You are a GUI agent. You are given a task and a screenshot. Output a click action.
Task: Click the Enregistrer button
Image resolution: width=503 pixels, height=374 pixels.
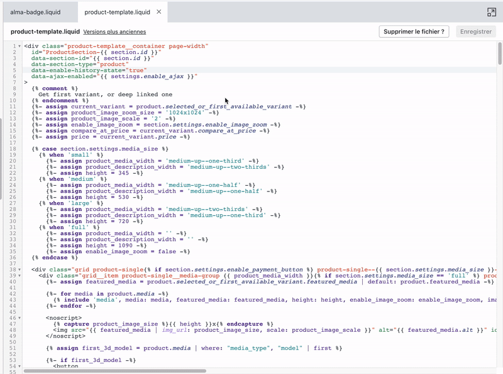point(476,31)
